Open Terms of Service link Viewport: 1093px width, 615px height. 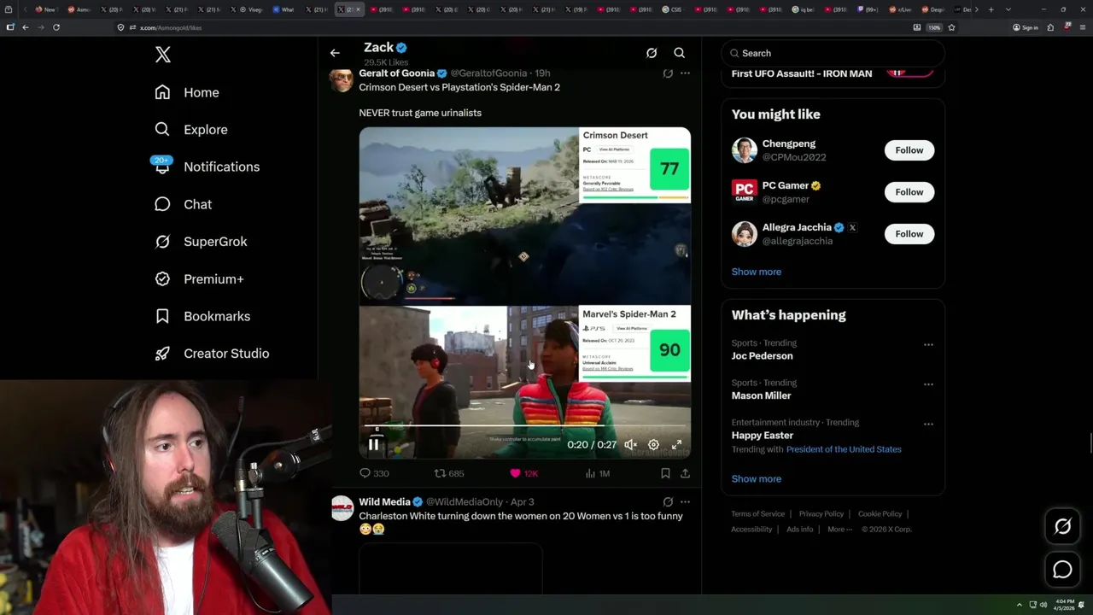click(x=757, y=514)
